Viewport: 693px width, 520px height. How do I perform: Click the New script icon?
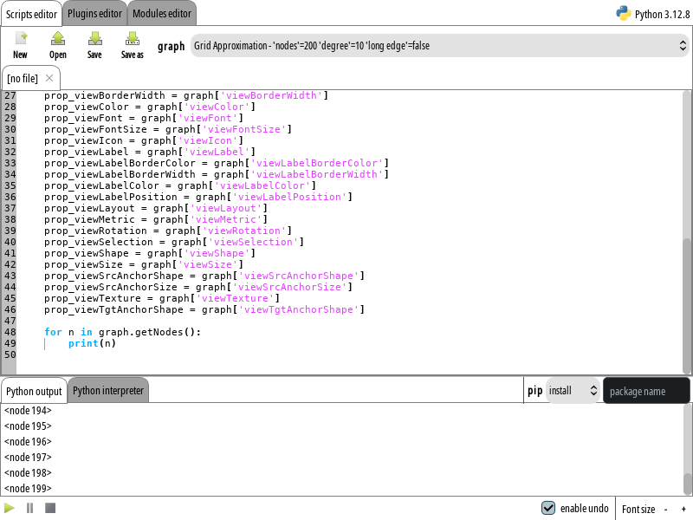point(20,39)
